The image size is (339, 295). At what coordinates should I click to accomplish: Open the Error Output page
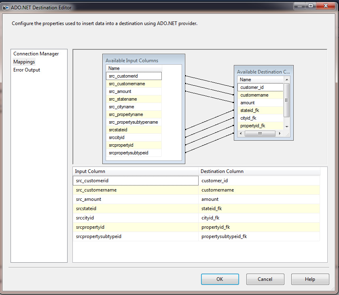tap(27, 70)
